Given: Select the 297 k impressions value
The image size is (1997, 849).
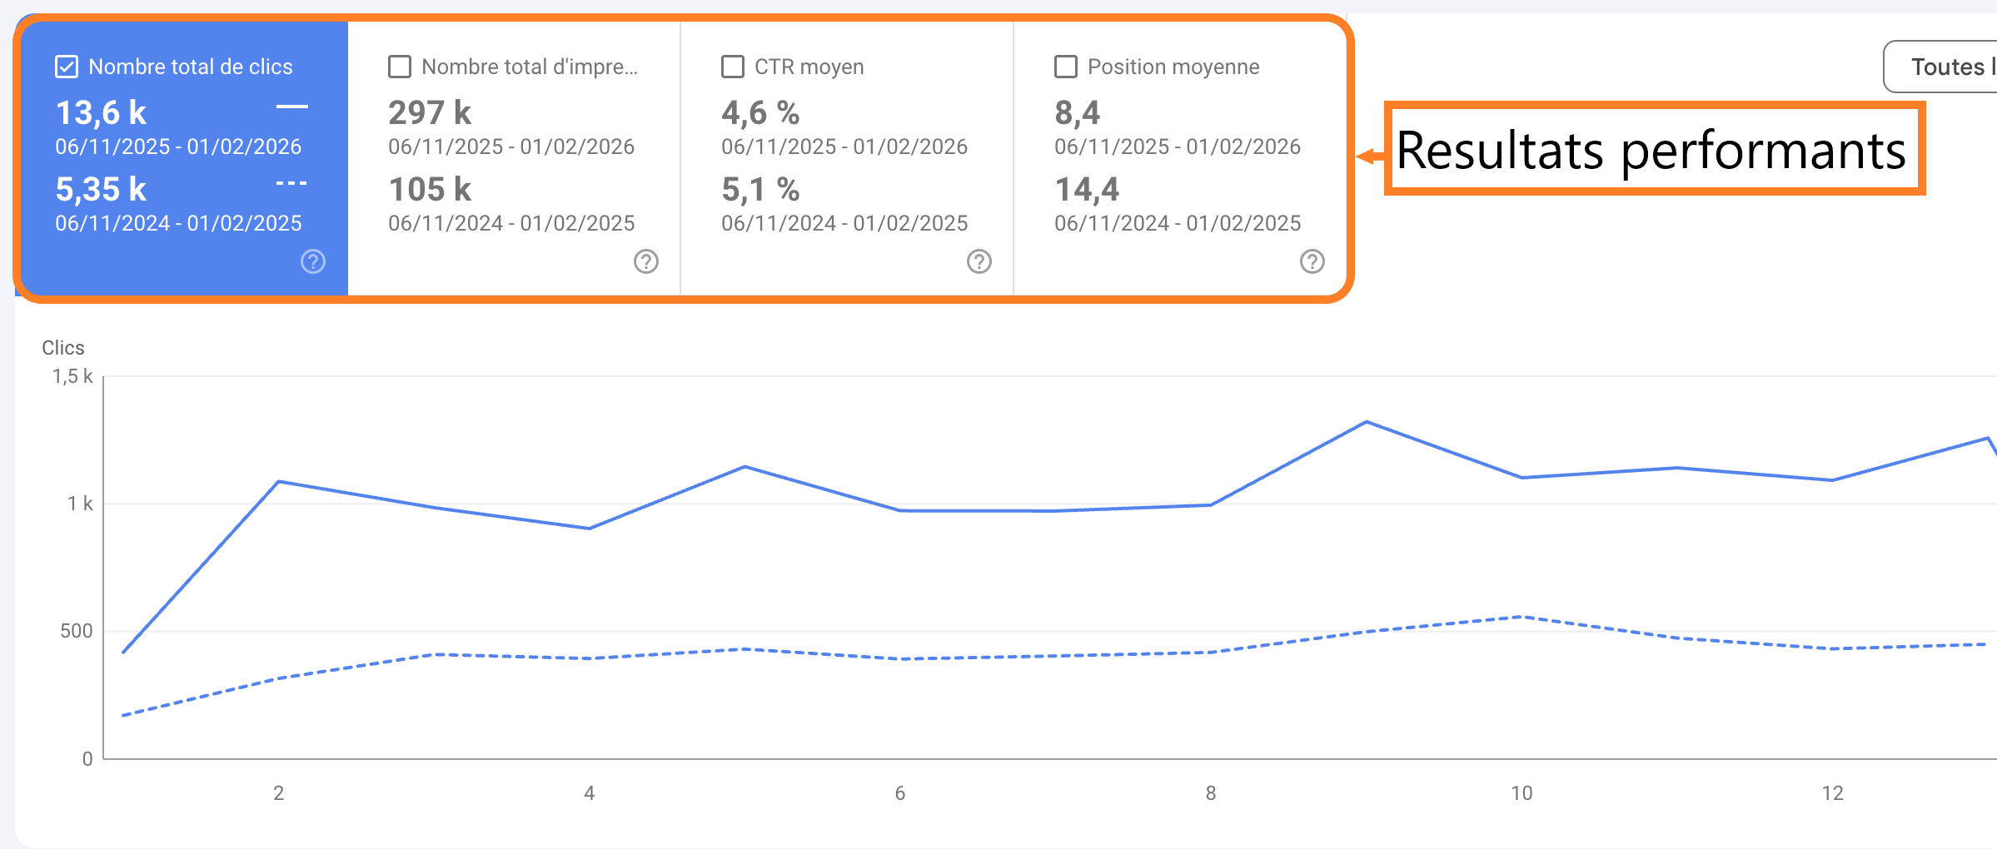Looking at the screenshot, I should coord(430,112).
